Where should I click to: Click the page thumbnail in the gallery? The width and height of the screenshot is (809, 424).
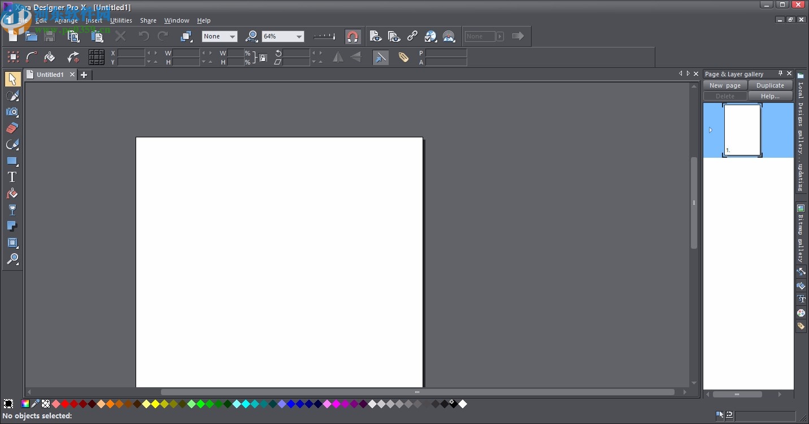742,130
